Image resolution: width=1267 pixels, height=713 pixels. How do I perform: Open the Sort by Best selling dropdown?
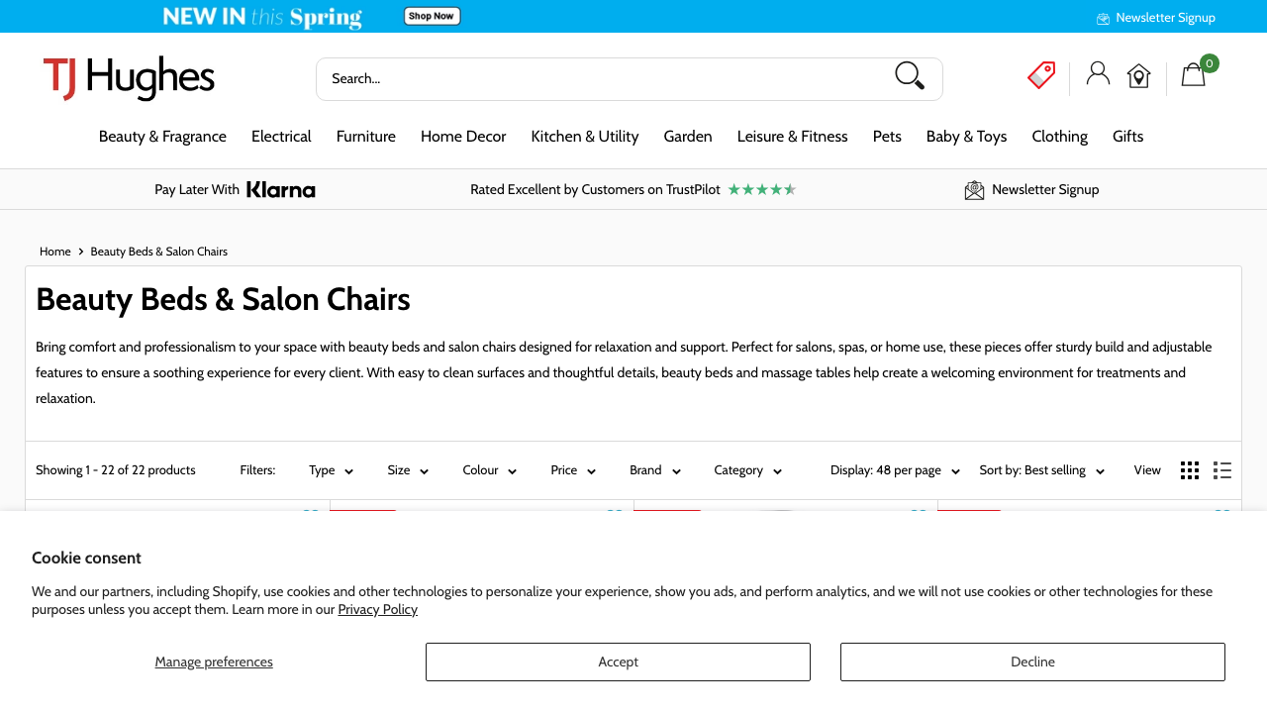pos(1041,470)
